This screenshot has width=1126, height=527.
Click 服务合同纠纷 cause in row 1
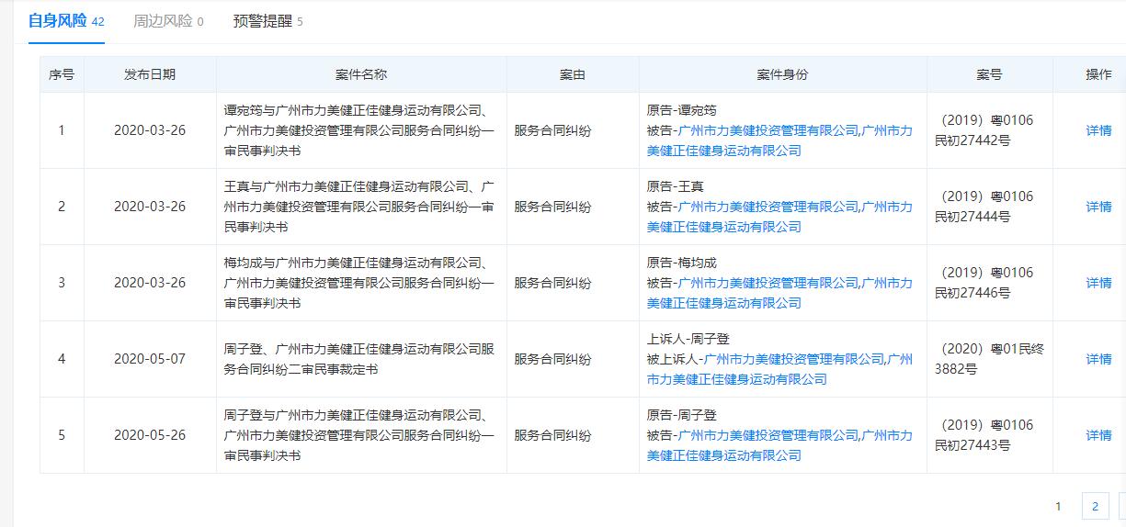coord(552,130)
